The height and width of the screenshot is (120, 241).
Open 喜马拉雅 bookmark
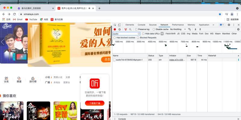[57, 19]
